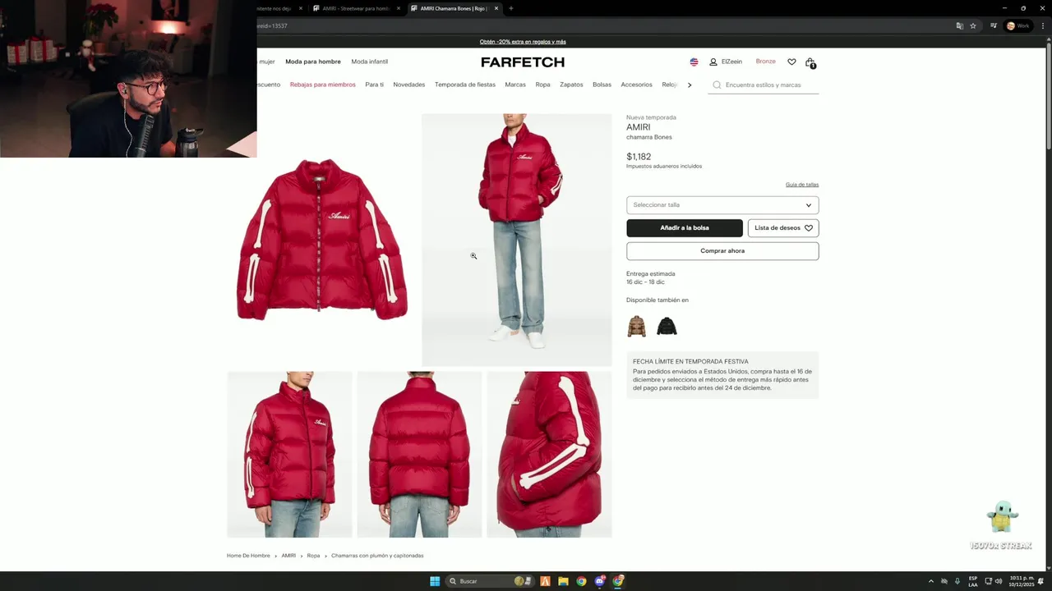Click the Encuentra estilos y marcas search field
Viewport: 1052px width, 591px height.
click(x=764, y=85)
